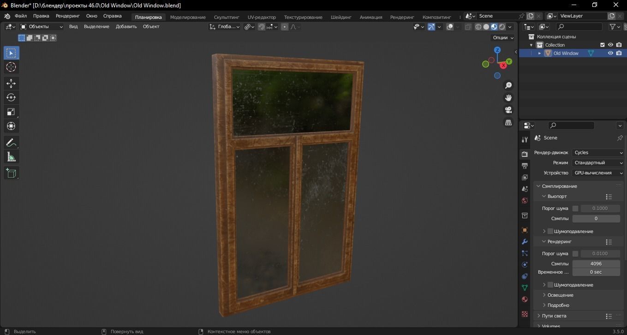The image size is (627, 335).
Task: Expand the Подробно subpanel
Action: pos(558,305)
